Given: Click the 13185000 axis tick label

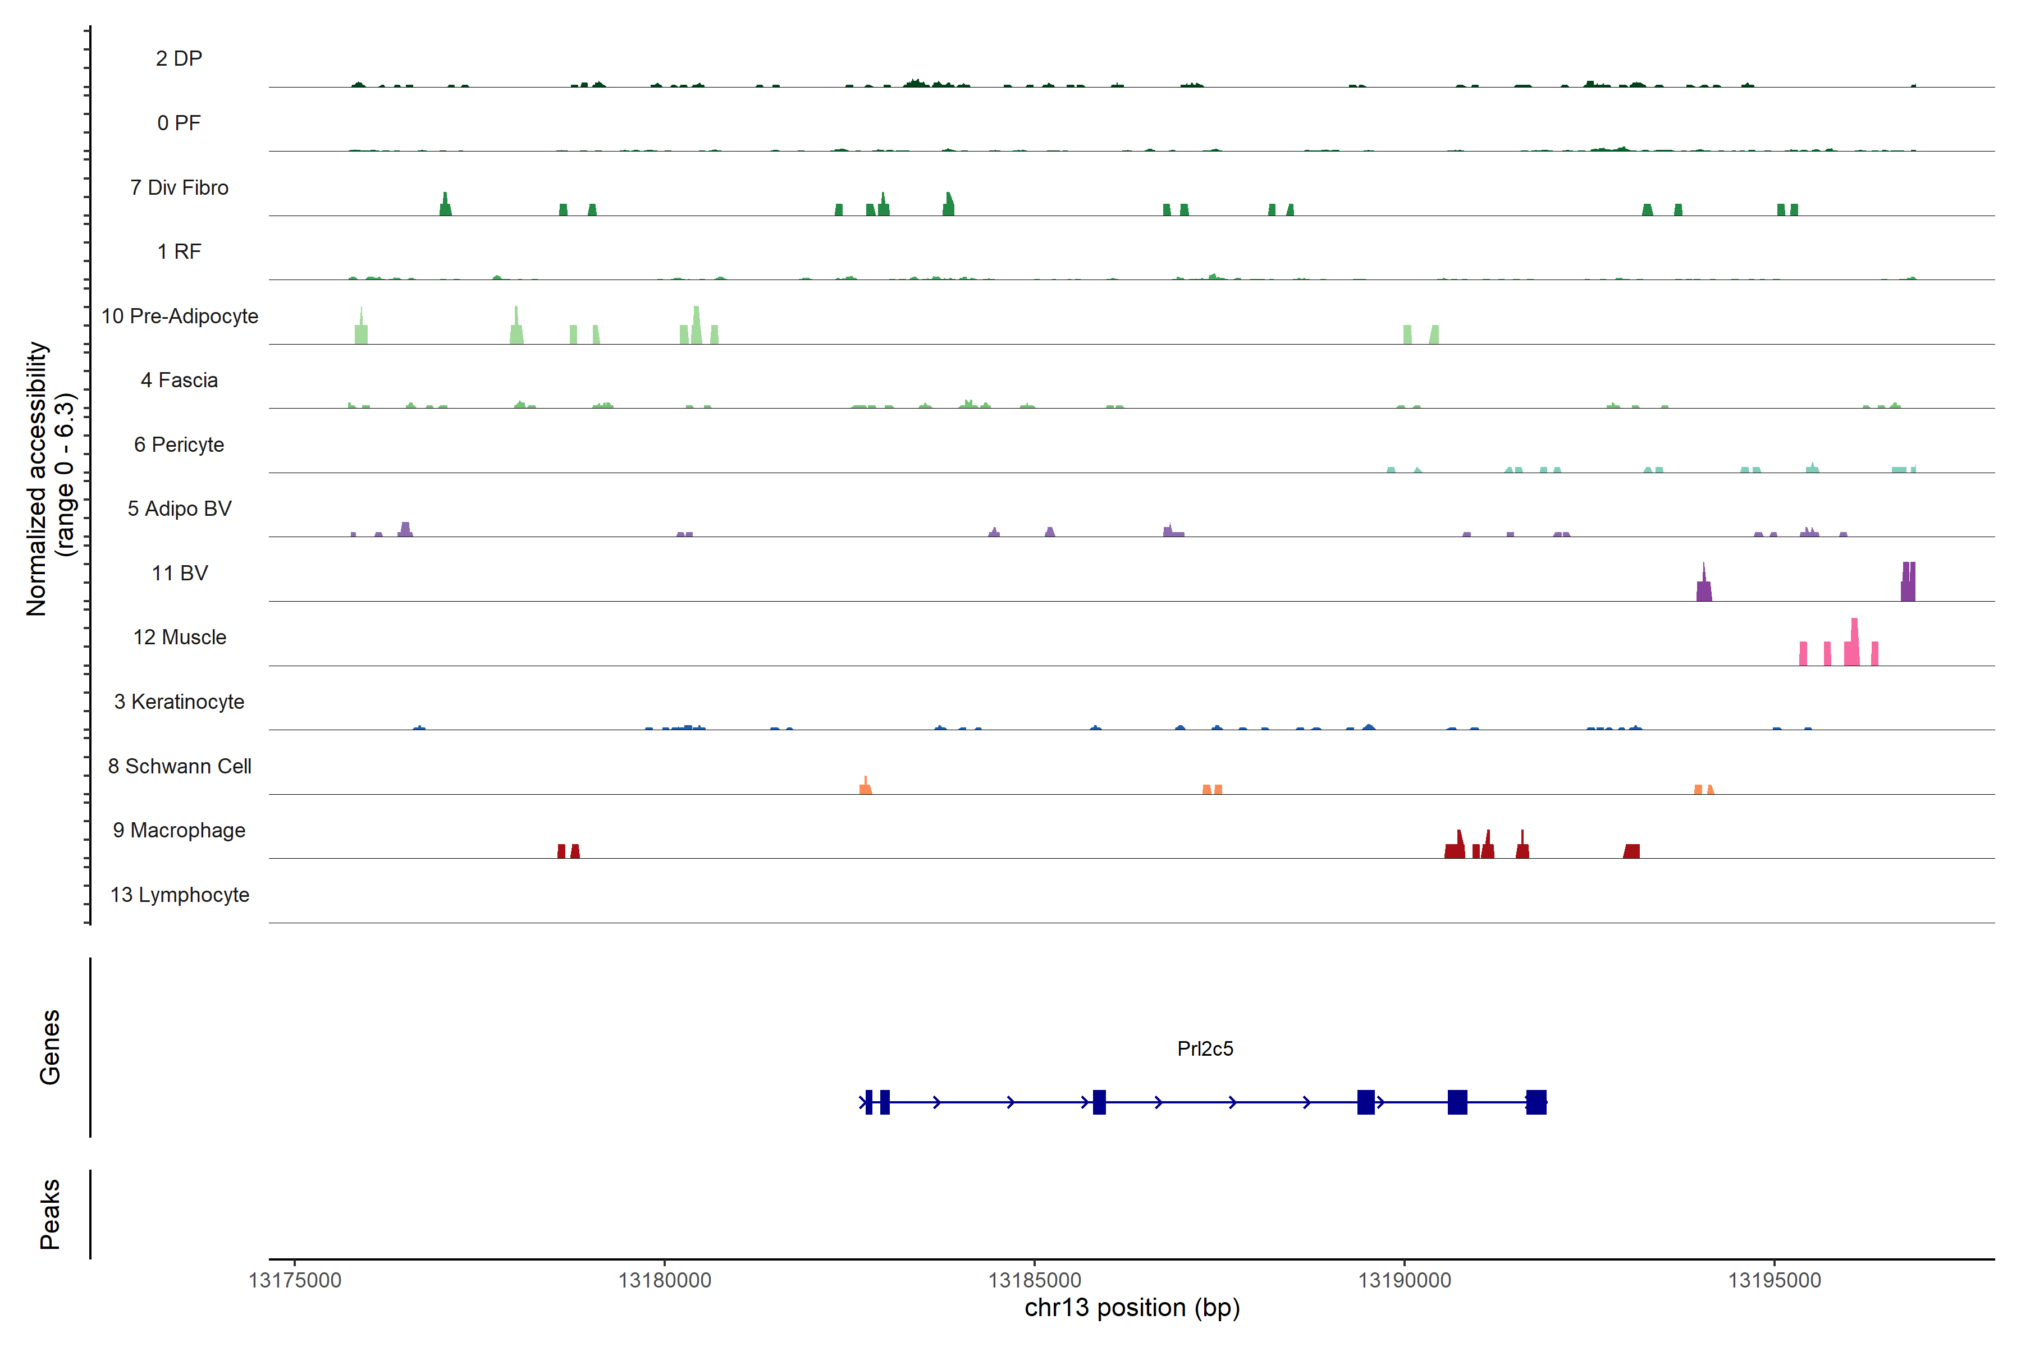Looking at the screenshot, I should click(1035, 1280).
